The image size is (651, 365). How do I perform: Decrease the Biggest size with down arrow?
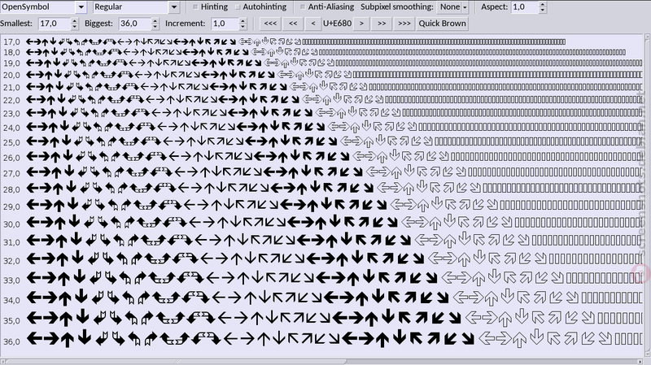pos(155,26)
